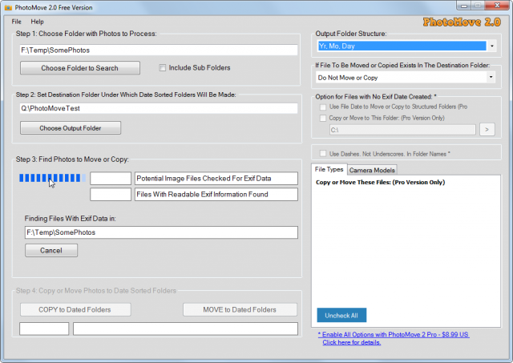Follow the Click here for details link

(x=351, y=342)
